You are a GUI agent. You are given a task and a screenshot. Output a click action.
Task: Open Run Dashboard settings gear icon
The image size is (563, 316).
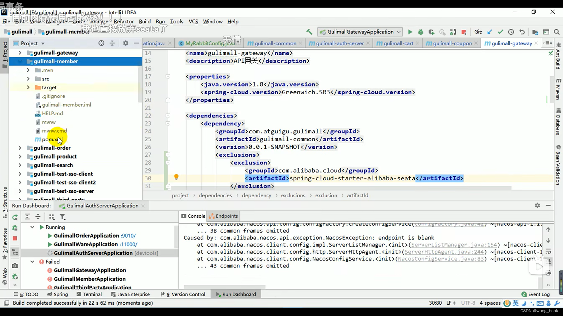click(x=537, y=205)
